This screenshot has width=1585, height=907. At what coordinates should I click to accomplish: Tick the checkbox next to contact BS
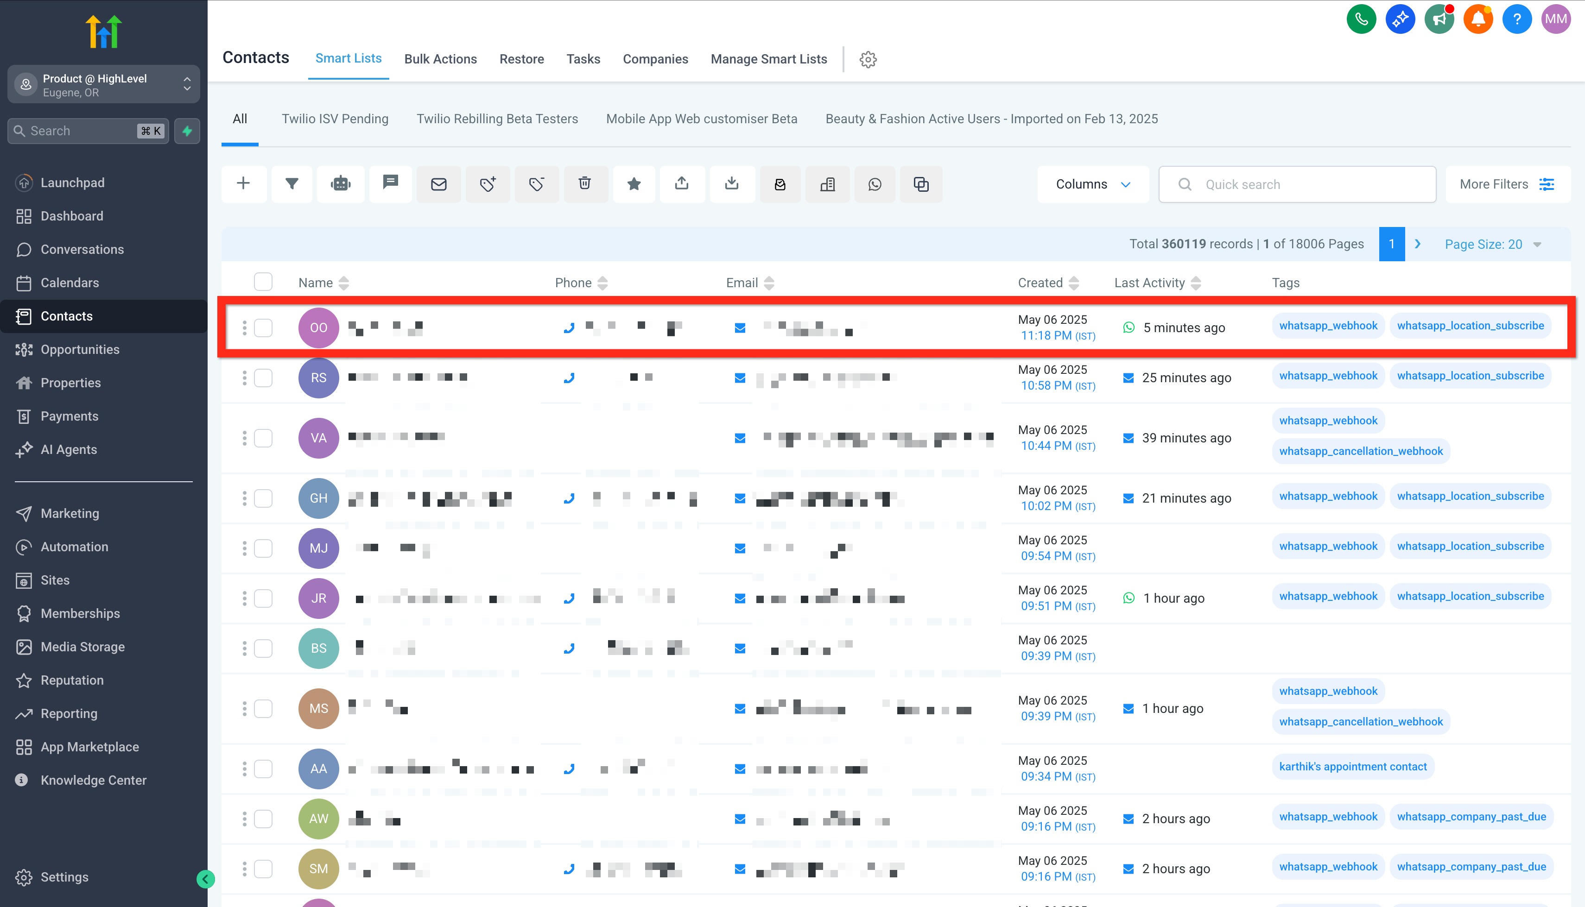coord(263,649)
